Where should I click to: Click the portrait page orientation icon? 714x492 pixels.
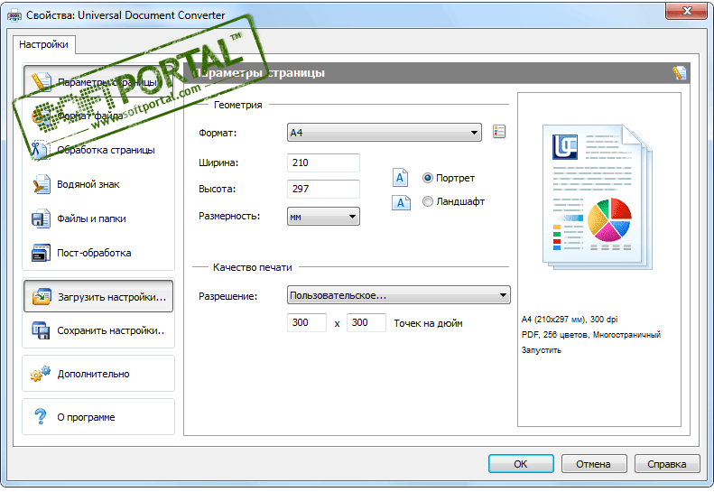click(x=400, y=178)
